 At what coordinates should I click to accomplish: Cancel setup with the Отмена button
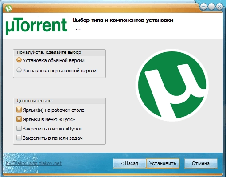pyautogui.click(x=201, y=163)
